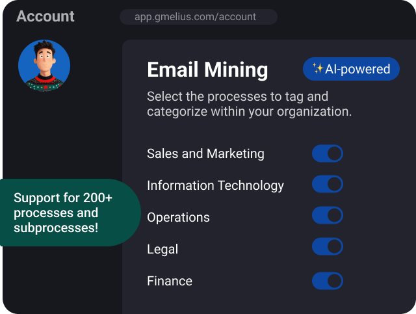
Task: Click the sparkle icon in AI-powered badge
Action: [318, 69]
